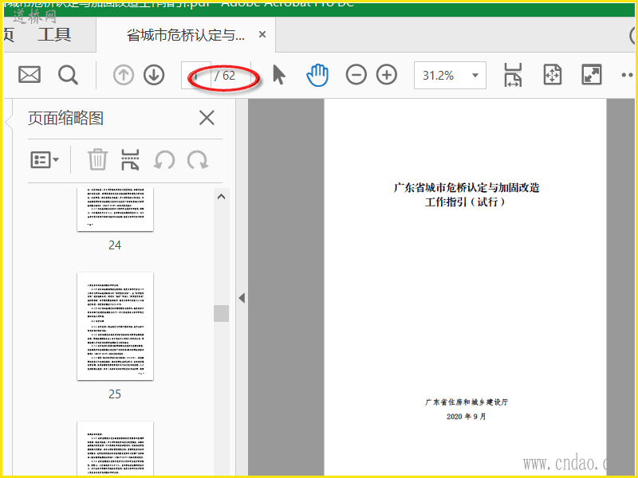
Task: Click the fit to one full page icon
Action: [x=552, y=75]
